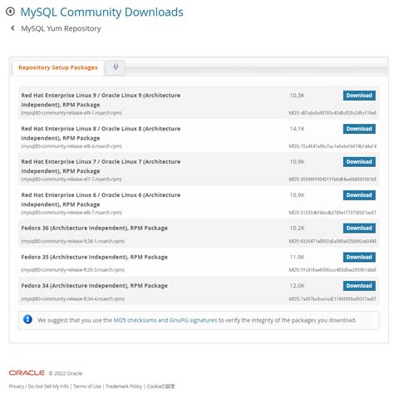This screenshot has width=394, height=394.
Task: Click the Red Hat Enterprise Linux 6 package title
Action: tap(101, 199)
